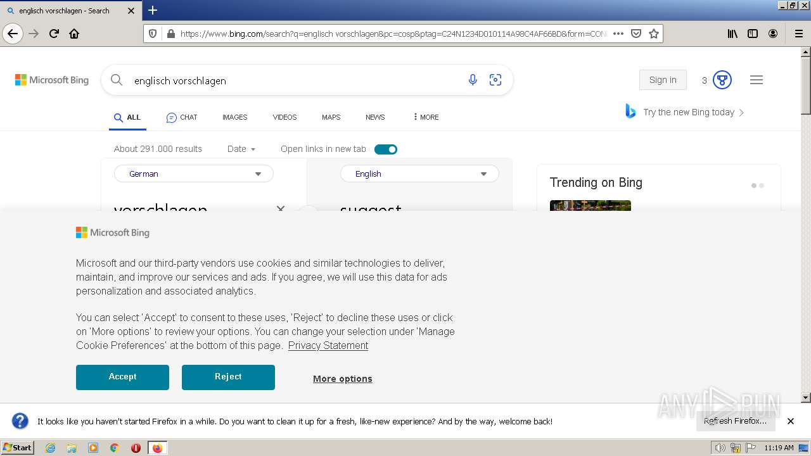Toggle Open links in new tab switch
Screen dimensions: 811x456
point(386,149)
